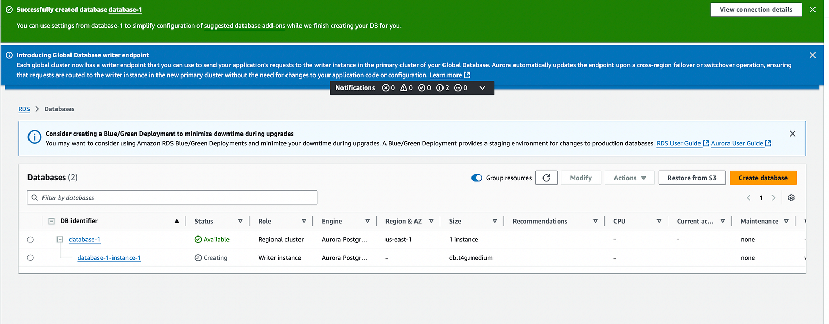Click the success notifications count icon
This screenshot has height=324, width=829.
(422, 88)
